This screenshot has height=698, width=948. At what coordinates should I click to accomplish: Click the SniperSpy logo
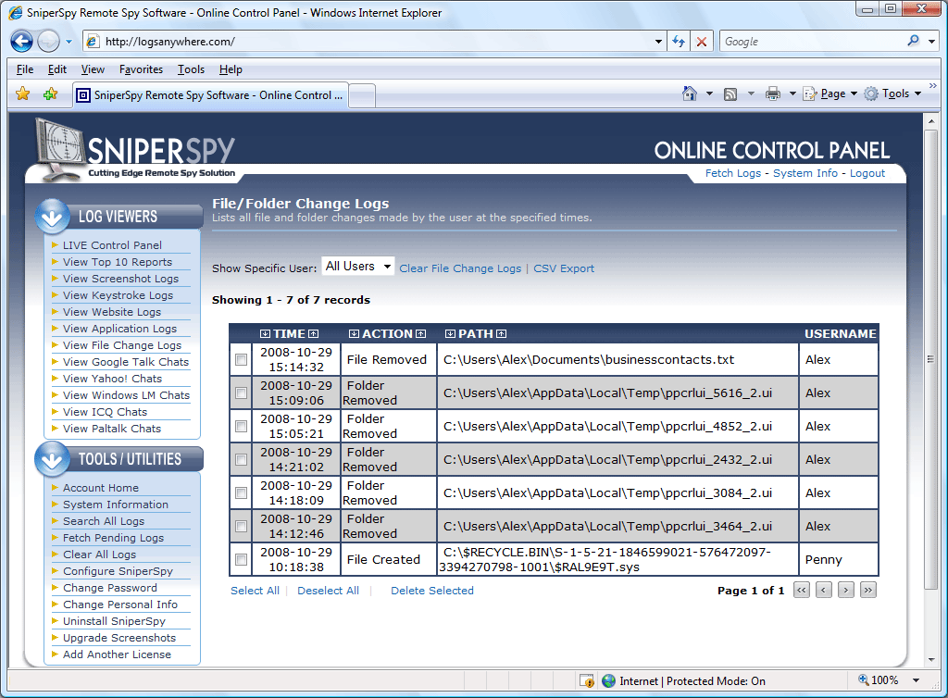pyautogui.click(x=136, y=149)
